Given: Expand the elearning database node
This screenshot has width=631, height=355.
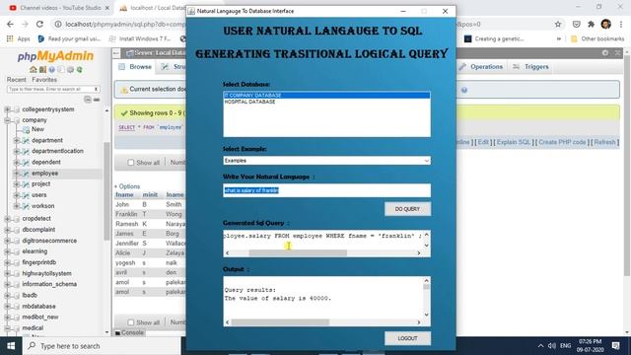Looking at the screenshot, I should tap(7, 251).
